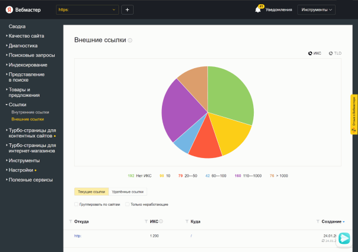Click filter icon in Куда column
This screenshot has width=358, height=252.
tap(187, 221)
